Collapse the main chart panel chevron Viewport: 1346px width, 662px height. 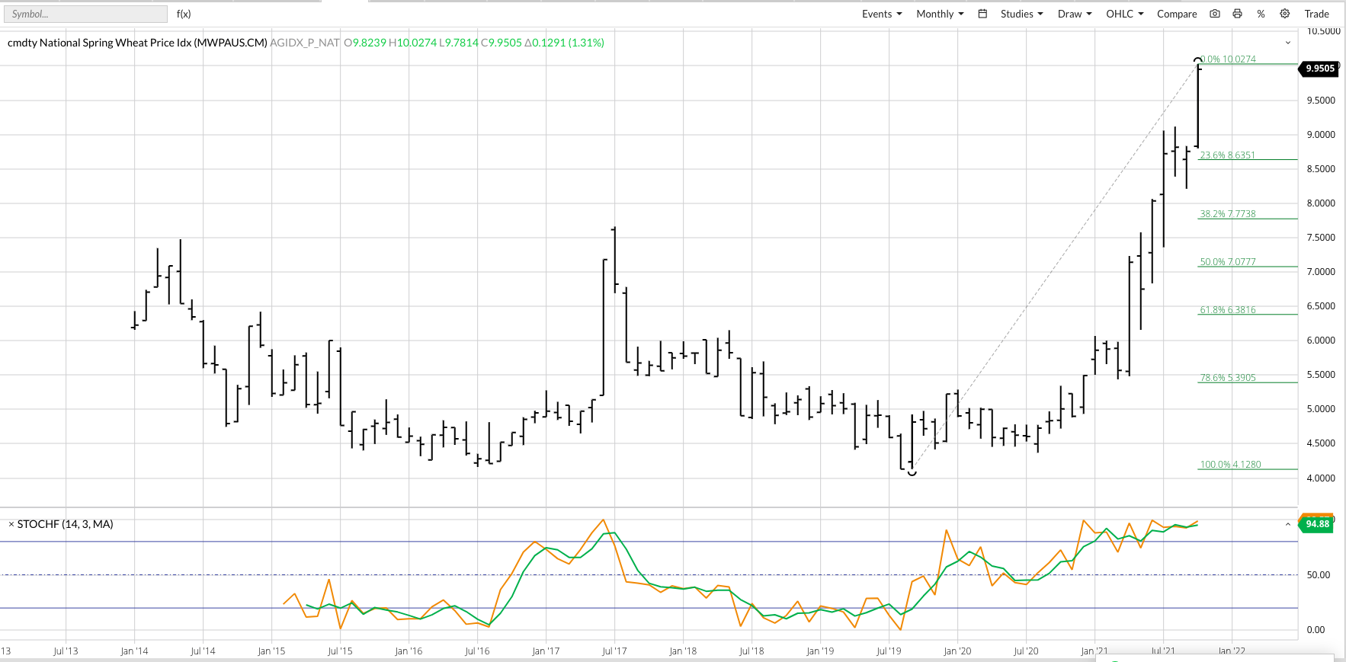point(1288,43)
